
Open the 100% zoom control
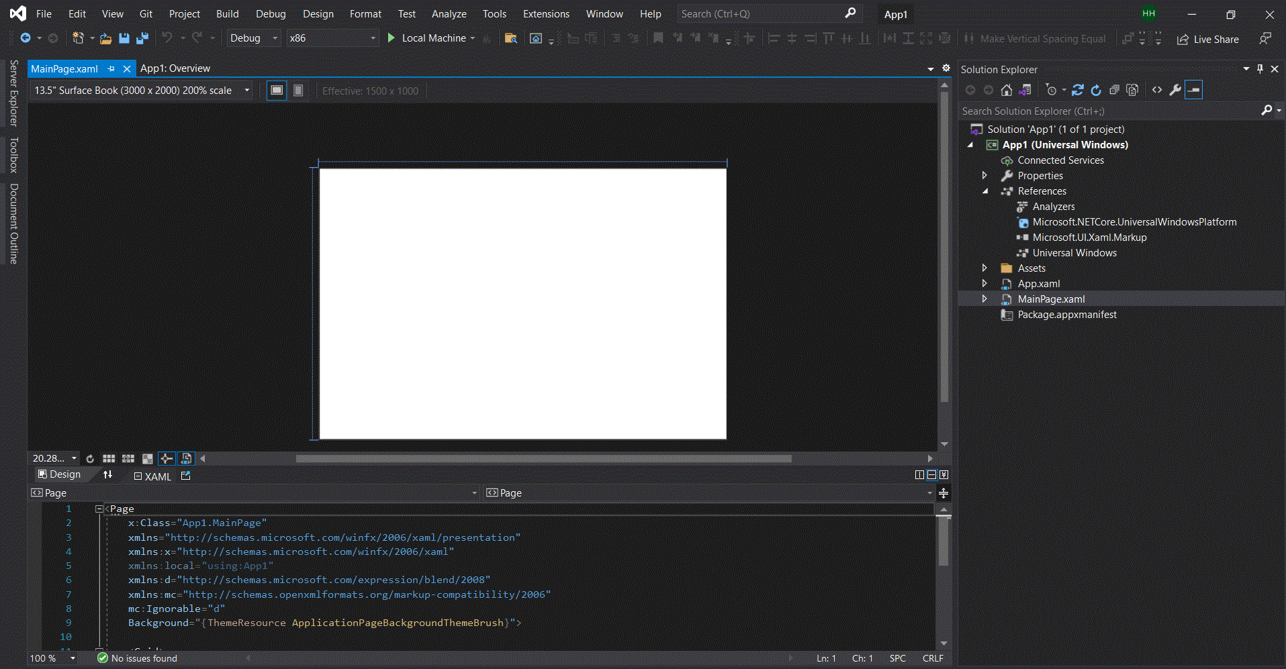pos(50,658)
